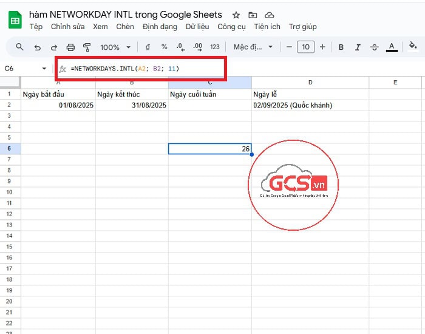The height and width of the screenshot is (334, 425).
Task: Click the print icon
Action: pos(70,47)
